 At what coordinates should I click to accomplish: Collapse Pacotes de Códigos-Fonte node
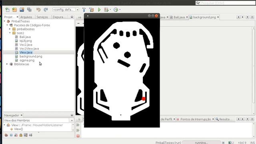7,25
